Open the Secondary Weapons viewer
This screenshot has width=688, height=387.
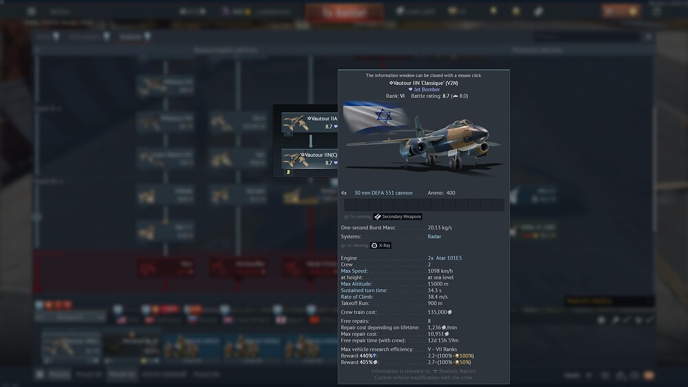[398, 216]
